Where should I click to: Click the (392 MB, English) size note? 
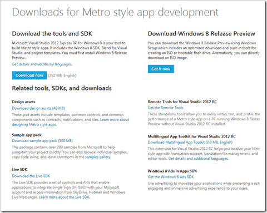click(62, 75)
